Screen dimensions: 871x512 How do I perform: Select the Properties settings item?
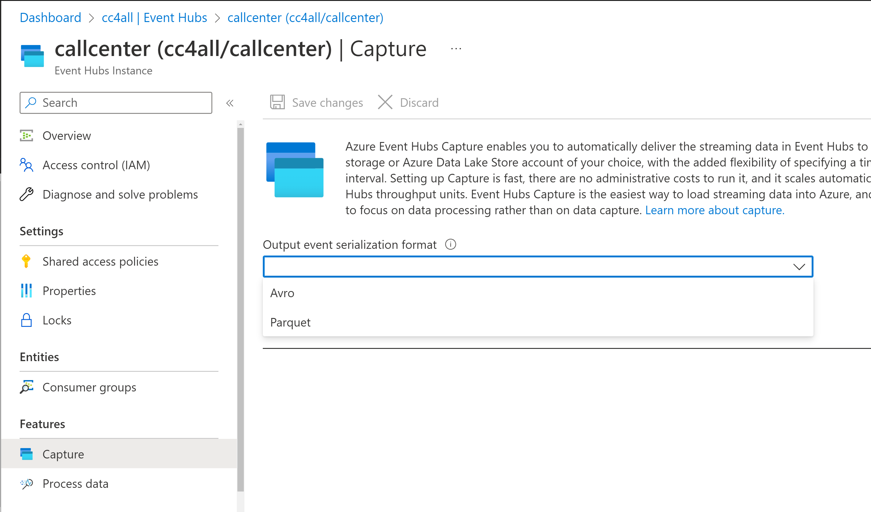point(69,291)
